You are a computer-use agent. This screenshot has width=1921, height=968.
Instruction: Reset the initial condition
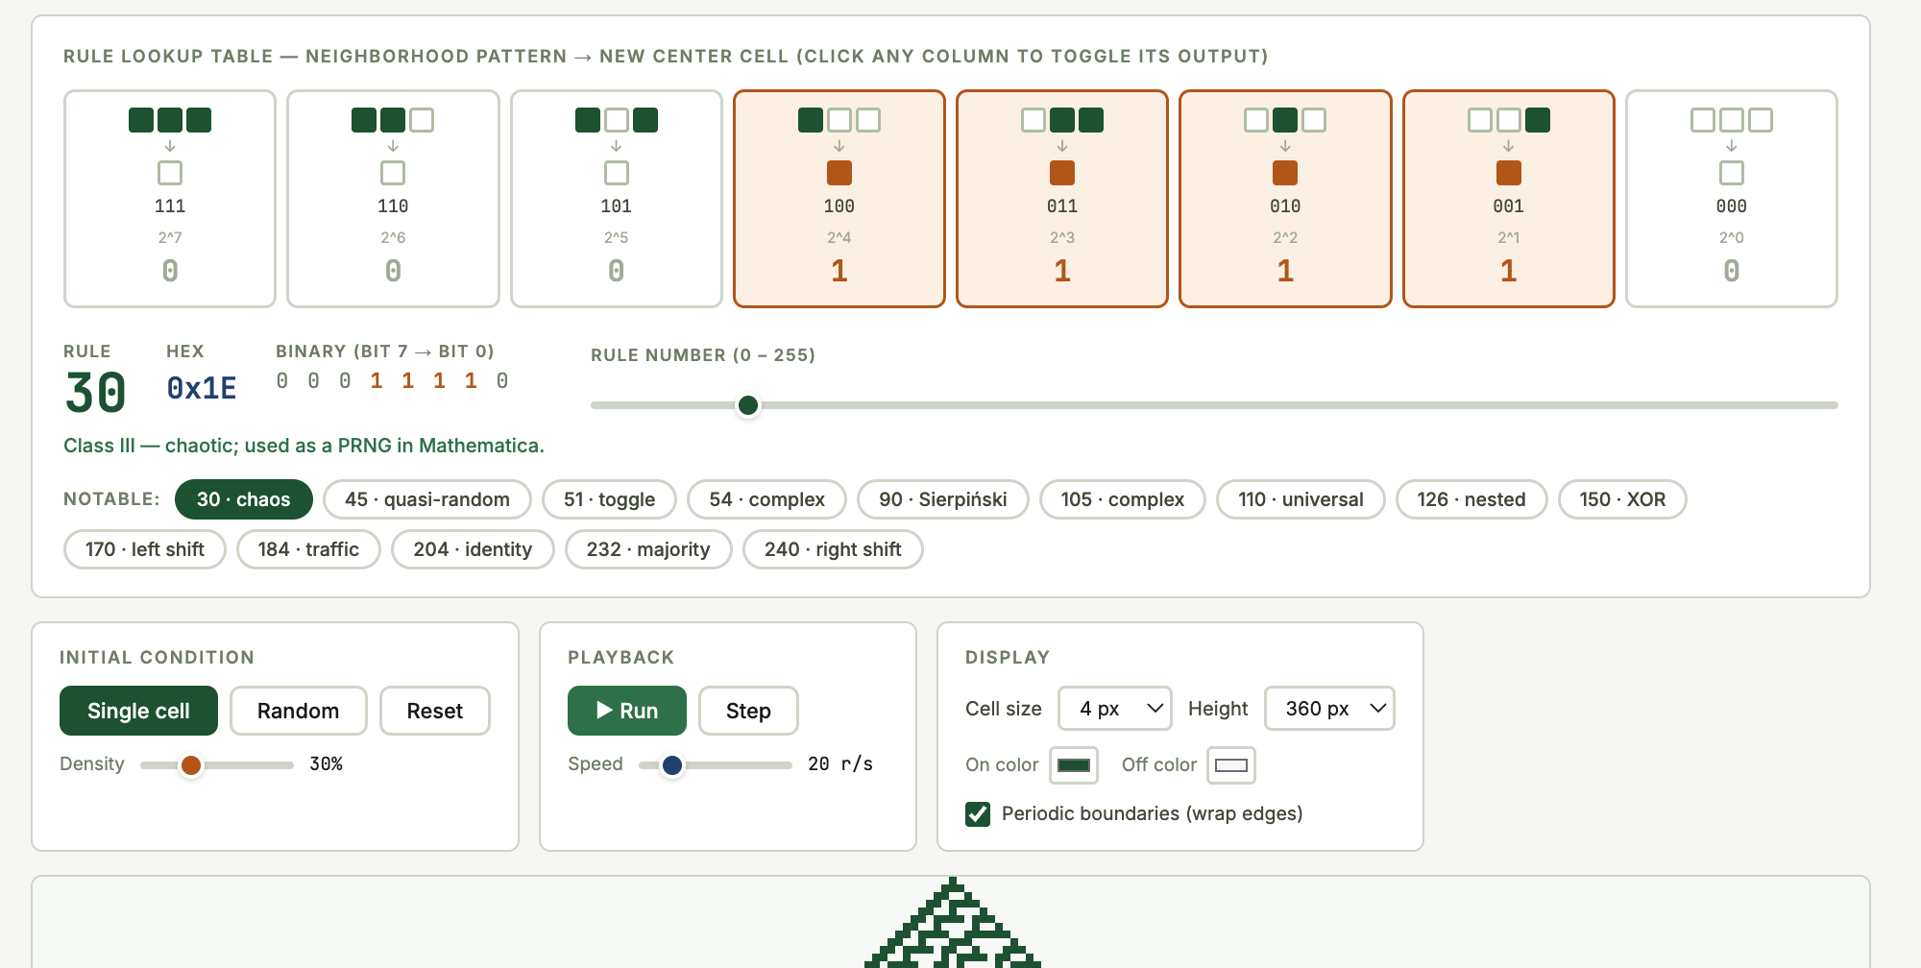tap(434, 711)
